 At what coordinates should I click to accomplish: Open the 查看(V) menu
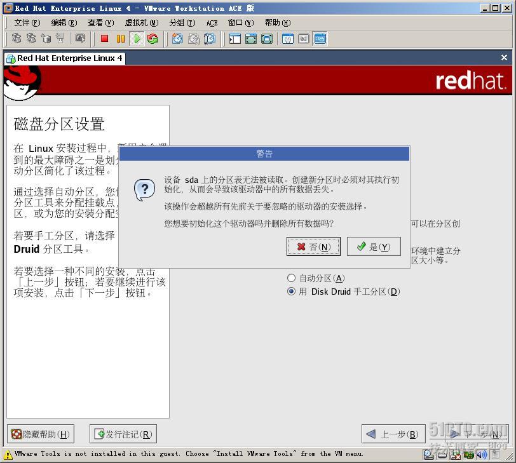pos(101,23)
